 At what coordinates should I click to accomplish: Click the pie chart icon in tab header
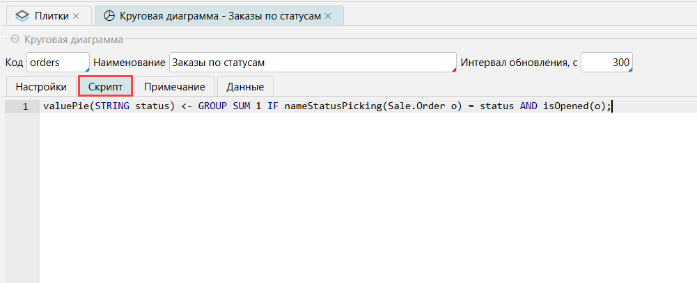click(109, 15)
